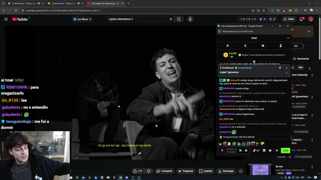Open Kick shop storefront icon
Image resolution: width=321 pixels, height=180 pixels.
click(x=264, y=150)
